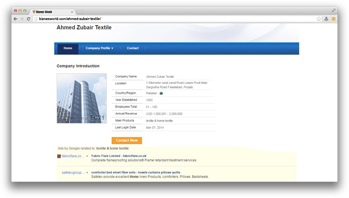The width and height of the screenshot is (349, 198).
Task: Click the Pakistan country text
Action: [x=152, y=93]
